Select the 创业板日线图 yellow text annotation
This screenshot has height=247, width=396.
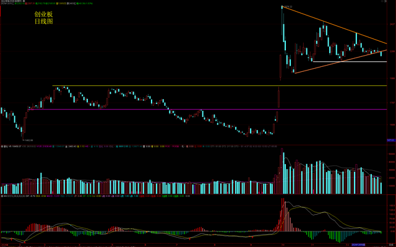tap(44, 18)
